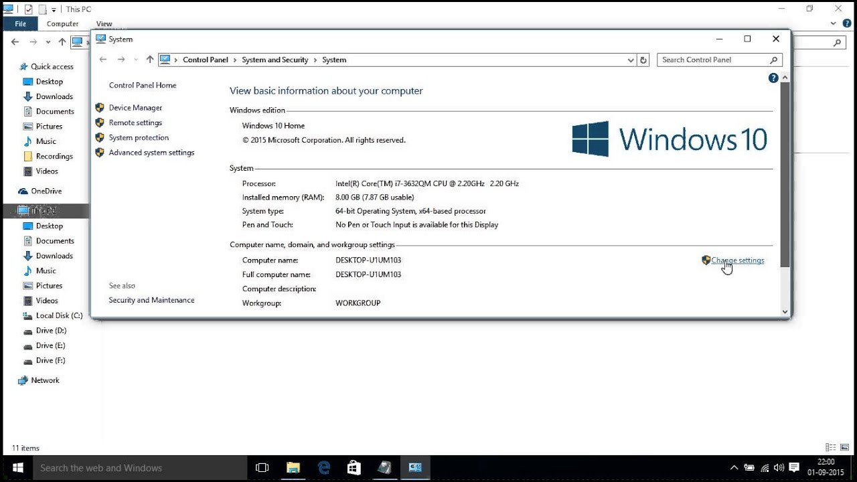The image size is (857, 482).
Task: Go forward in the System window
Action: coord(121,60)
